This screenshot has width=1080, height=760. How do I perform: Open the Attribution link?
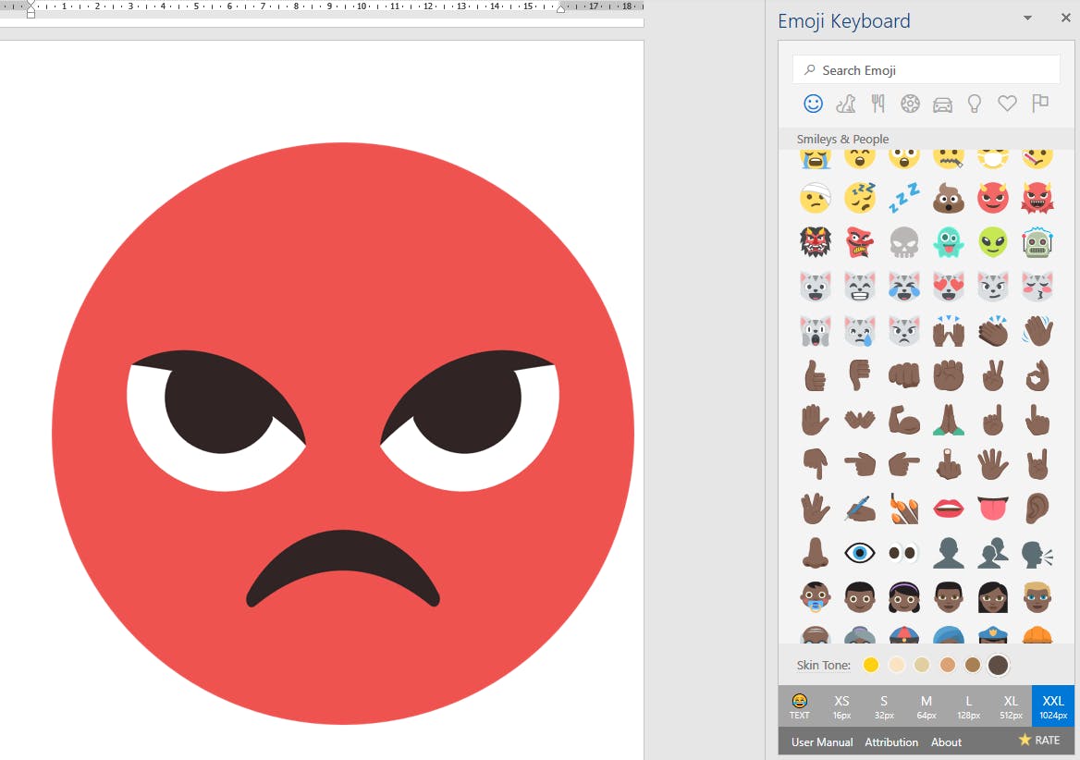891,742
